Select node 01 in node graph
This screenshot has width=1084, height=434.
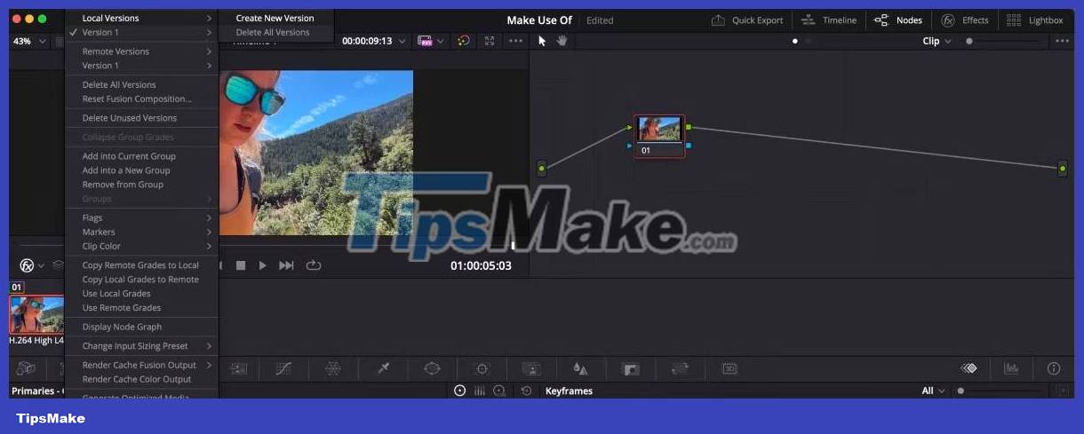pyautogui.click(x=659, y=136)
